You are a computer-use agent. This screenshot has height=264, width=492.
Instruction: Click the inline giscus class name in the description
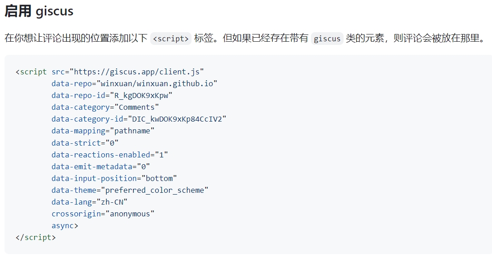pos(327,39)
